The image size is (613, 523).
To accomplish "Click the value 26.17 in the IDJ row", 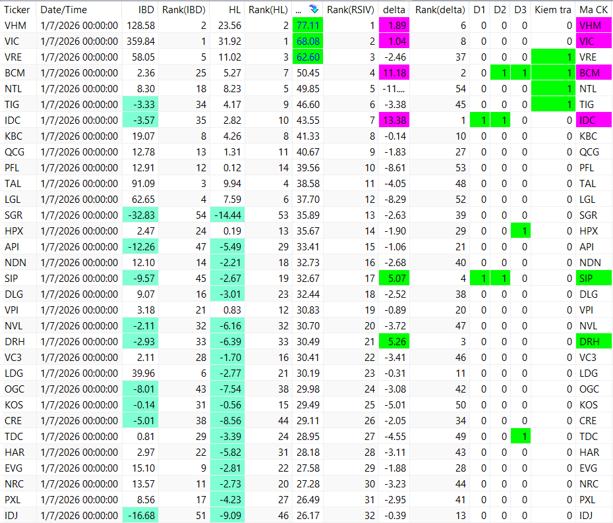I will tap(308, 516).
